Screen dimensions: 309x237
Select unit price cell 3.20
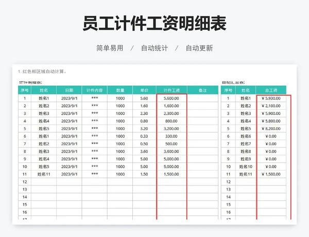point(144,129)
